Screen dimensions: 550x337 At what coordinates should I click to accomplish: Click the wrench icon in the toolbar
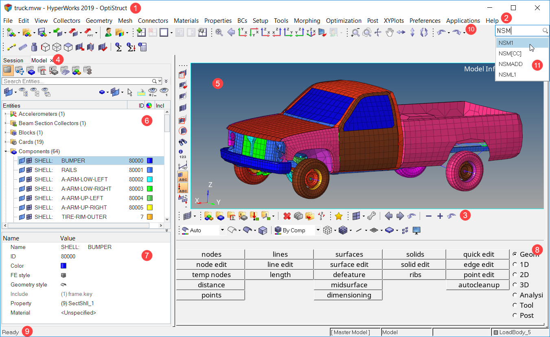pos(370,216)
